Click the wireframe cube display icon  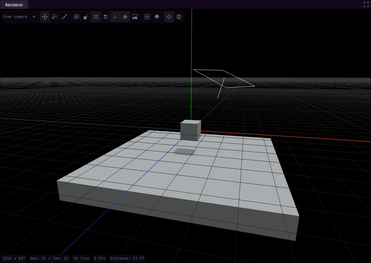pyautogui.click(x=76, y=17)
